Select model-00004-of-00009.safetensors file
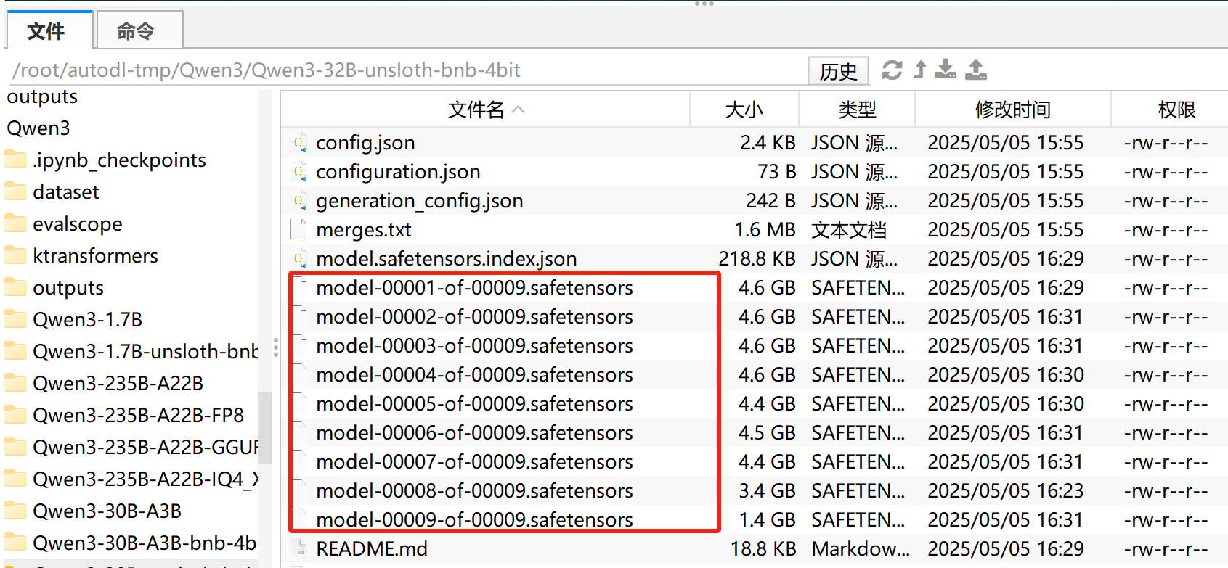 click(474, 375)
